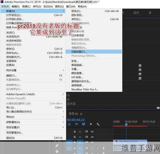This screenshot has height=154, width=160.
Task: Open the 编辑(E) menu
Action: (16, 6)
